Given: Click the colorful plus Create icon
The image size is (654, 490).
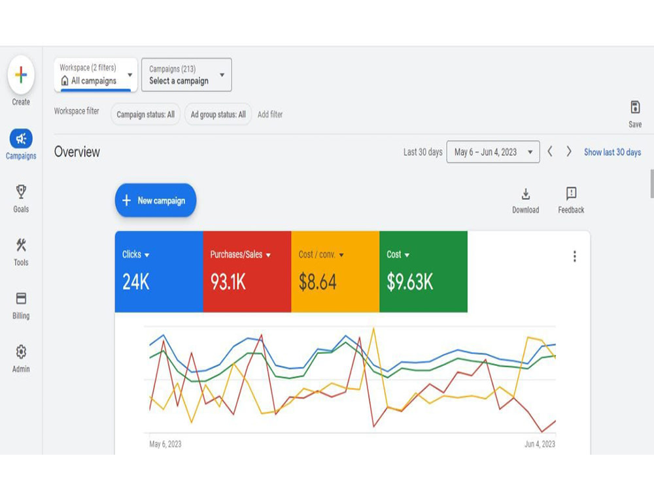Looking at the screenshot, I should coord(21,75).
